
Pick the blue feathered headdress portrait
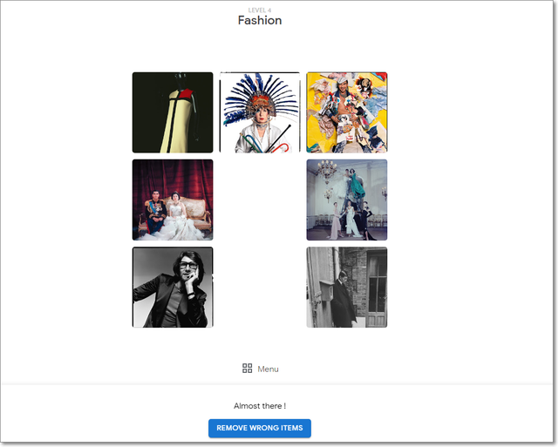point(260,112)
